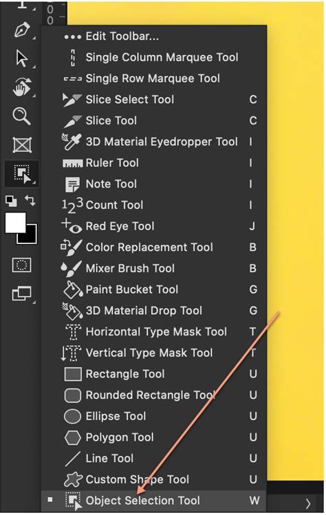326x515 pixels.
Task: Select the Frame tool in toolbar
Action: tap(22, 145)
